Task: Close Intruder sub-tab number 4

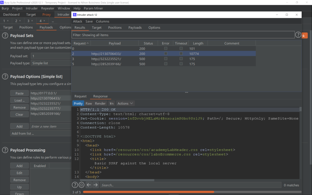Action: pos(44,21)
